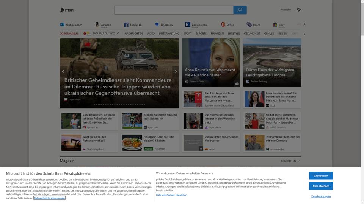Click the Anmelden sign-in link
The width and height of the screenshot is (364, 204).
click(x=286, y=10)
